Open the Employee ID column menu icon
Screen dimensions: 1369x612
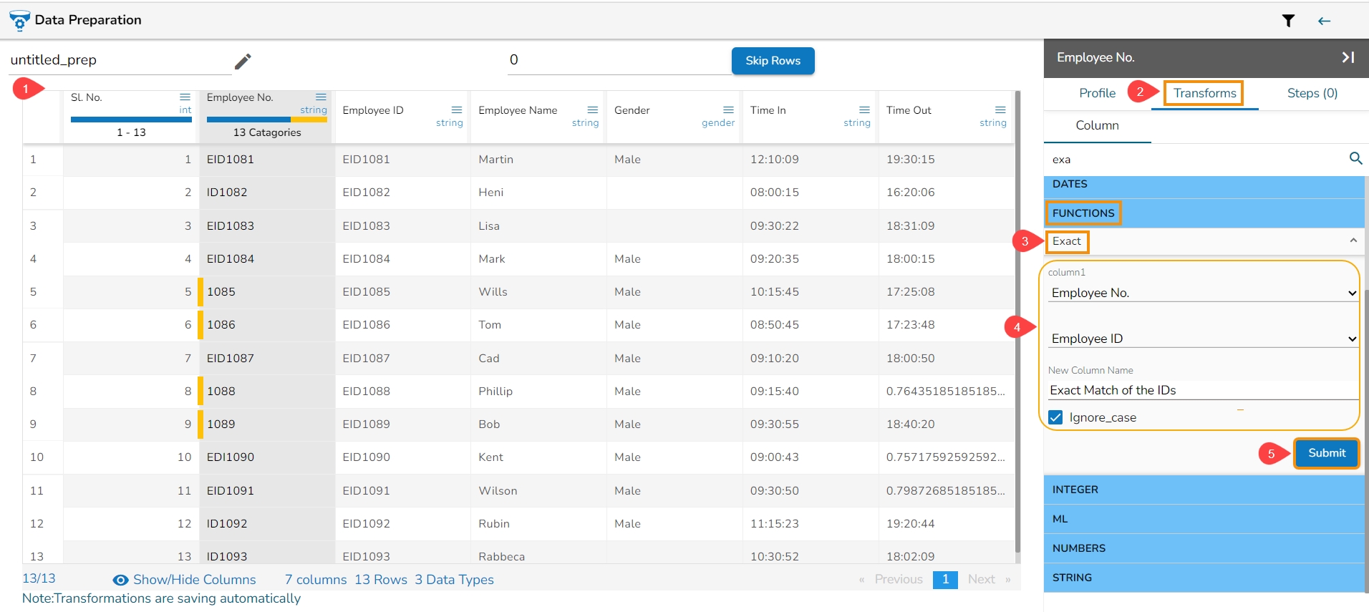(x=456, y=110)
